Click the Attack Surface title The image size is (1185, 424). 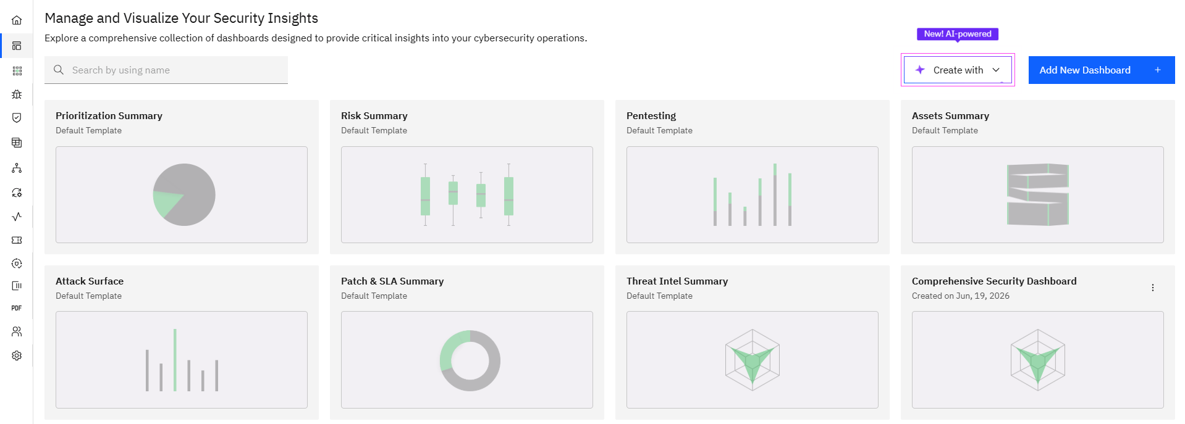[x=90, y=281]
